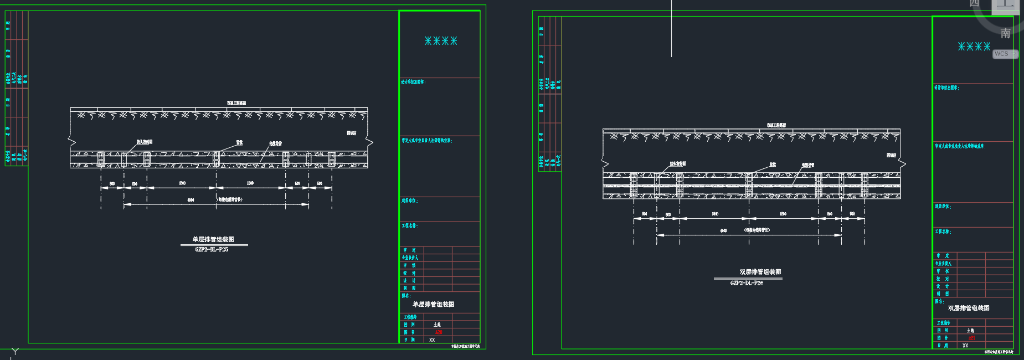The image size is (1024, 360).
Task: Select the red A2 sheet number in the left title block
Action: (x=439, y=332)
